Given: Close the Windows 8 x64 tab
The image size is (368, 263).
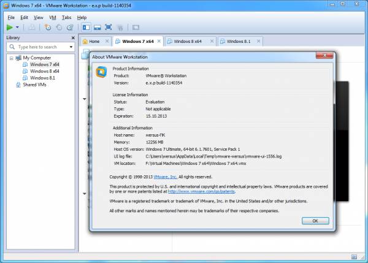Looking at the screenshot, I should coord(212,41).
